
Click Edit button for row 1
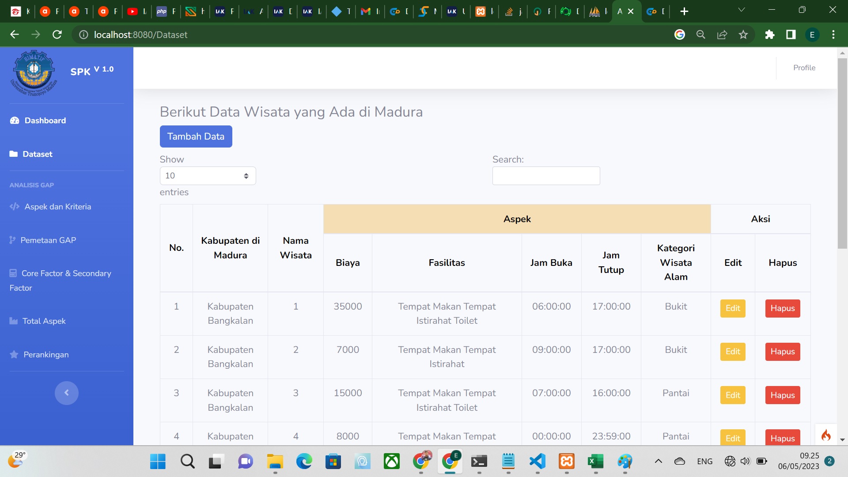coord(733,308)
